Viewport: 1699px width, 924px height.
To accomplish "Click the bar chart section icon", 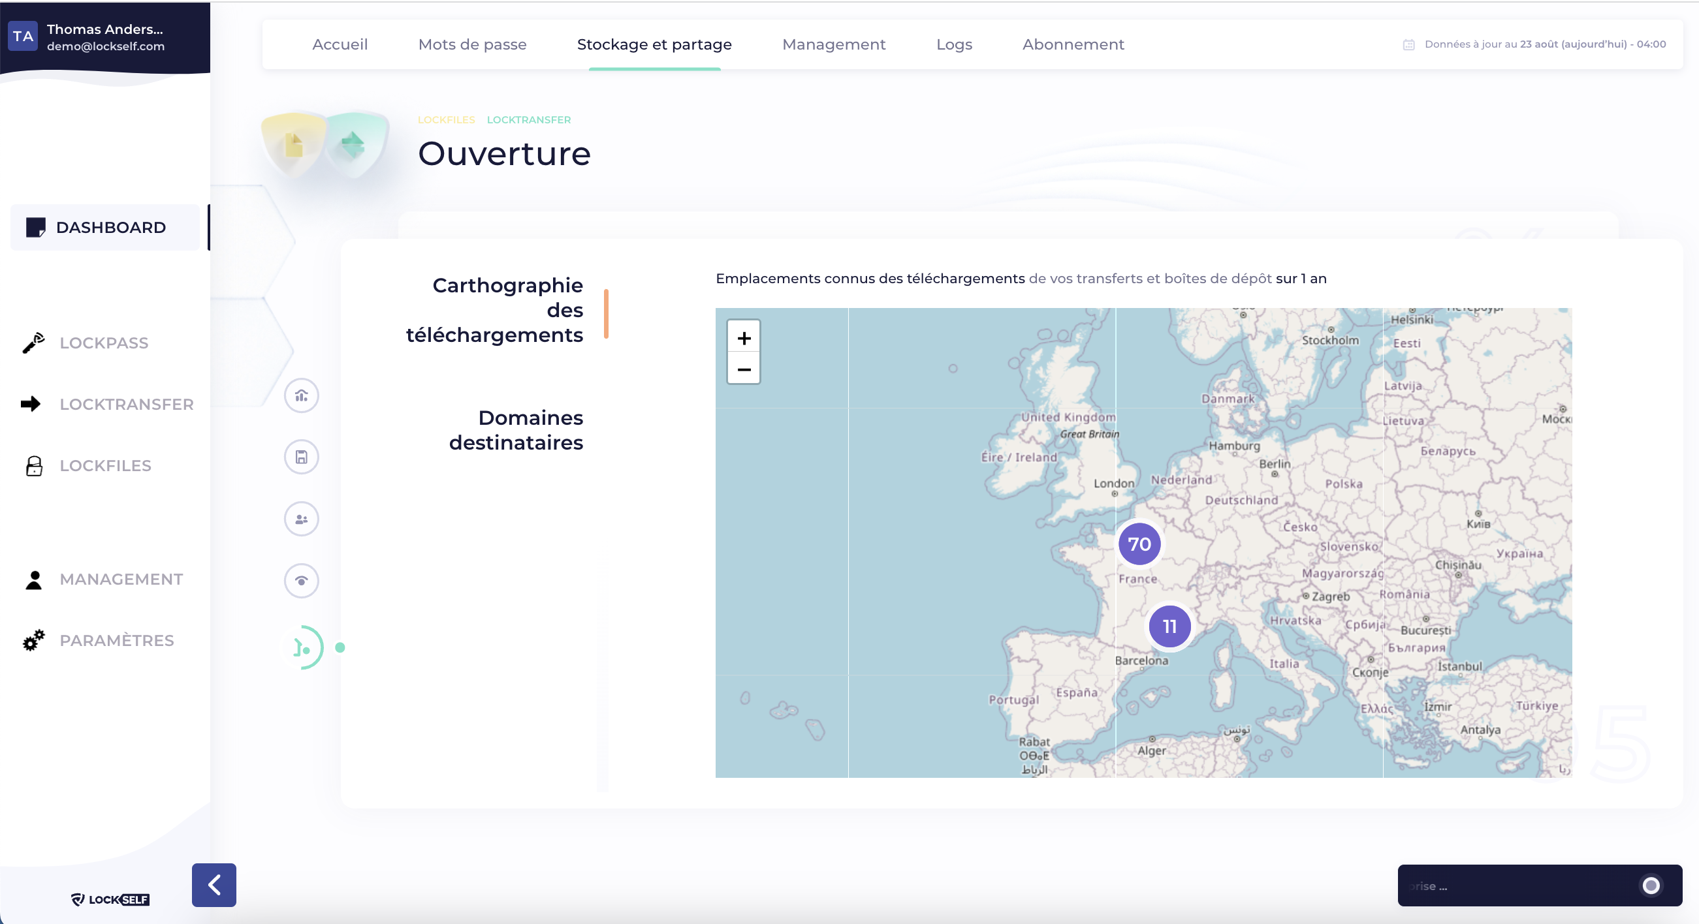I will click(x=302, y=395).
